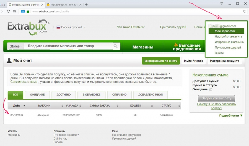This screenshot has height=146, width=249.
Task: Click the 100$ order amount cell
Action: [x=99, y=115]
